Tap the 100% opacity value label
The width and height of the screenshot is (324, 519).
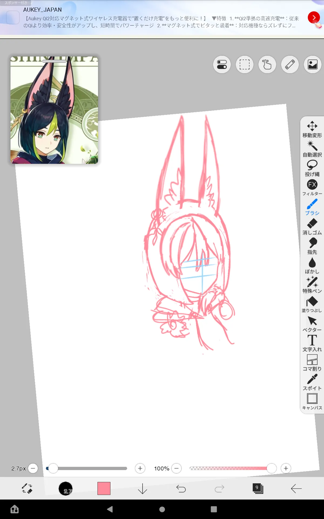162,468
